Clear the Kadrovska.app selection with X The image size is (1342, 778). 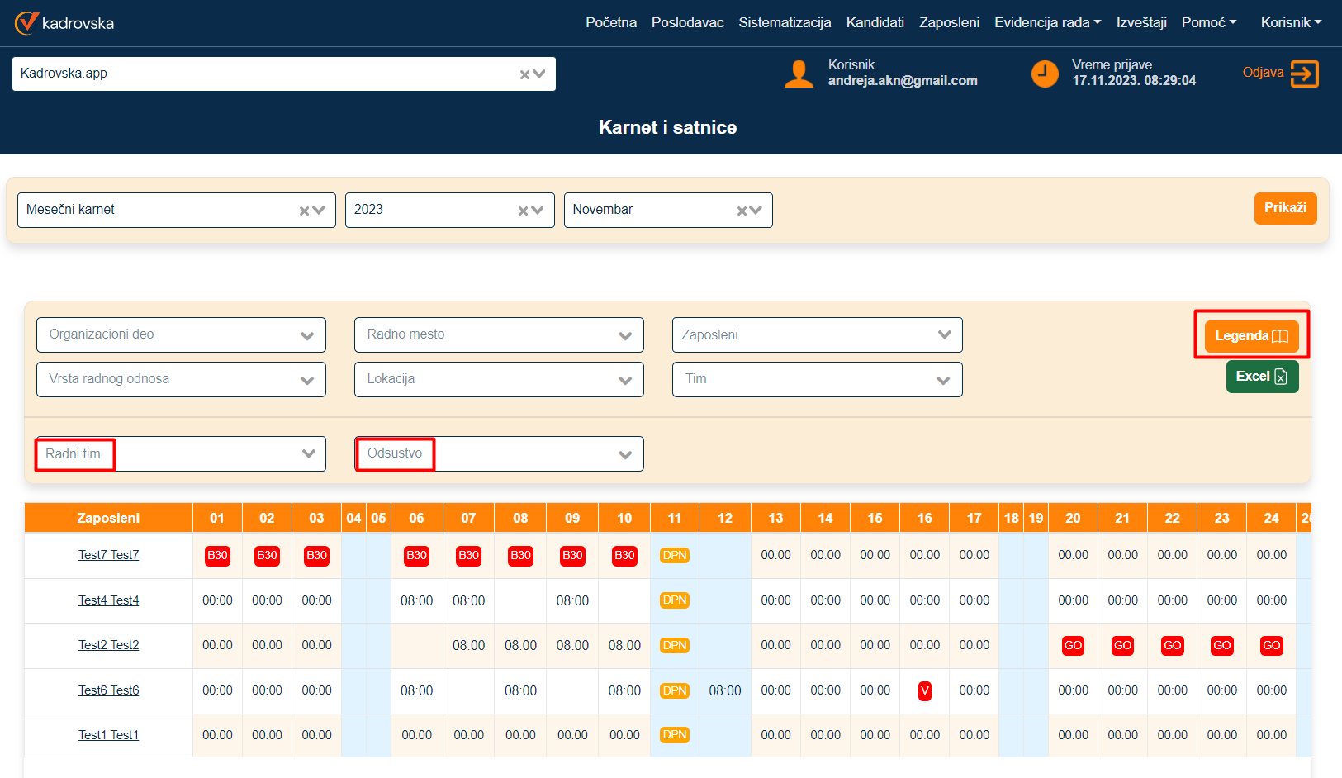(x=524, y=74)
